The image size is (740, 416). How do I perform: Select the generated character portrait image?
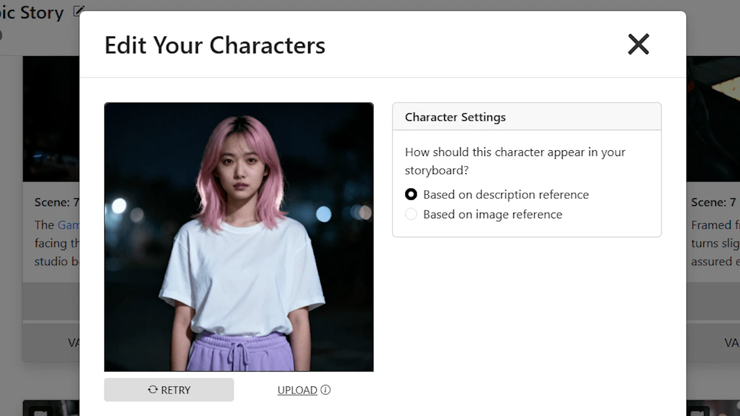click(x=239, y=236)
